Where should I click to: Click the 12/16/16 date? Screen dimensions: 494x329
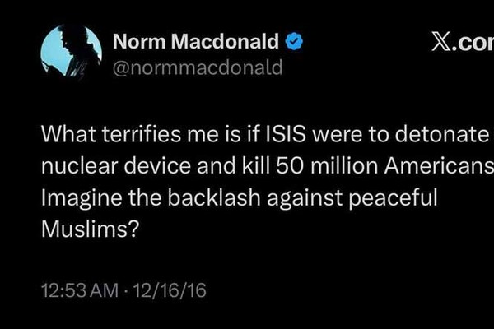(173, 290)
